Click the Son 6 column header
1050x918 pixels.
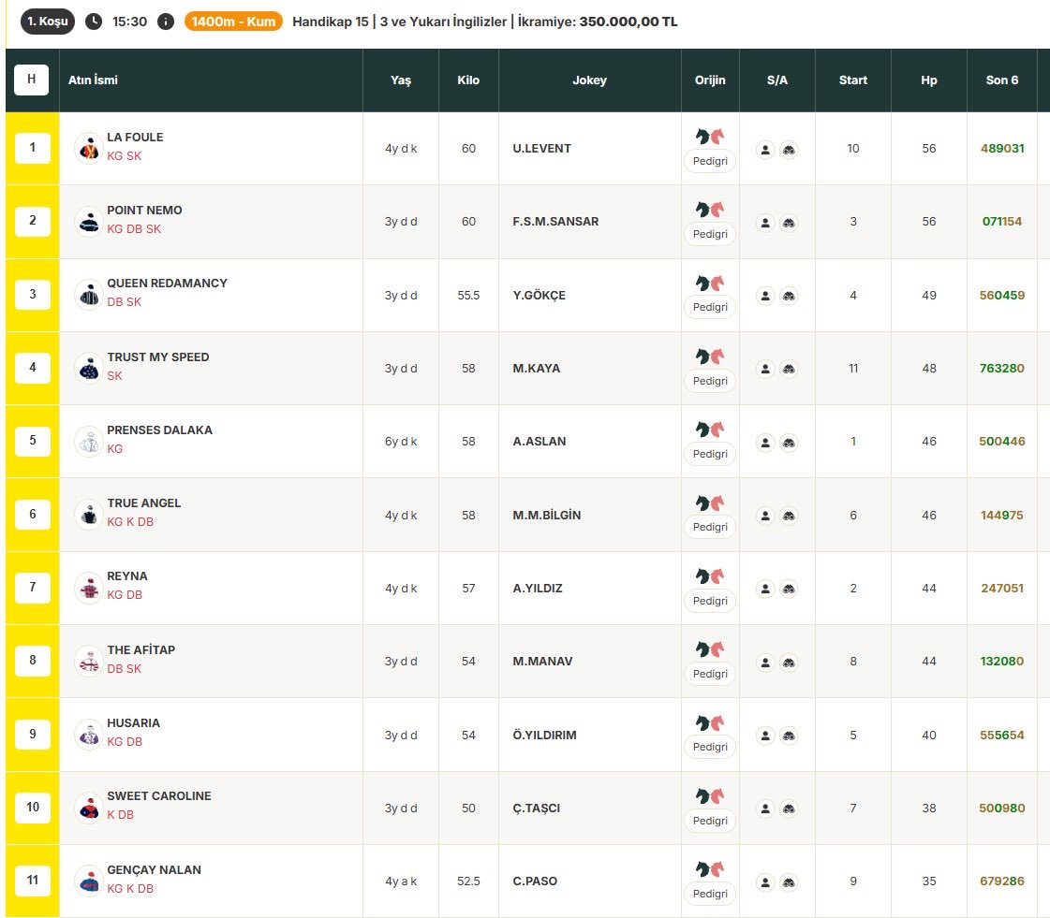[x=1002, y=80]
